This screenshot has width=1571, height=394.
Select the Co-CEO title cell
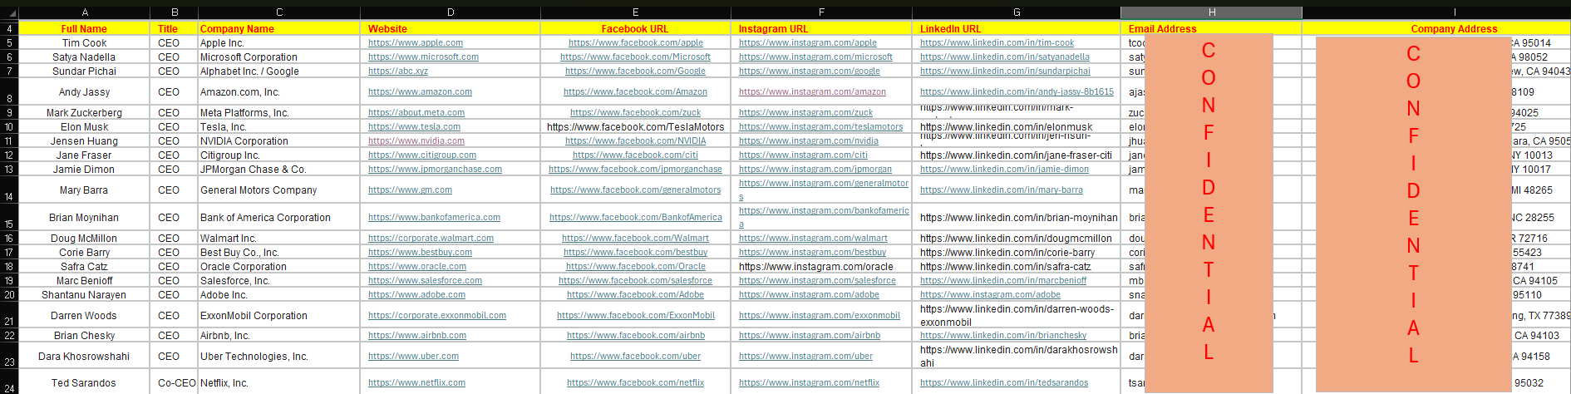175,383
